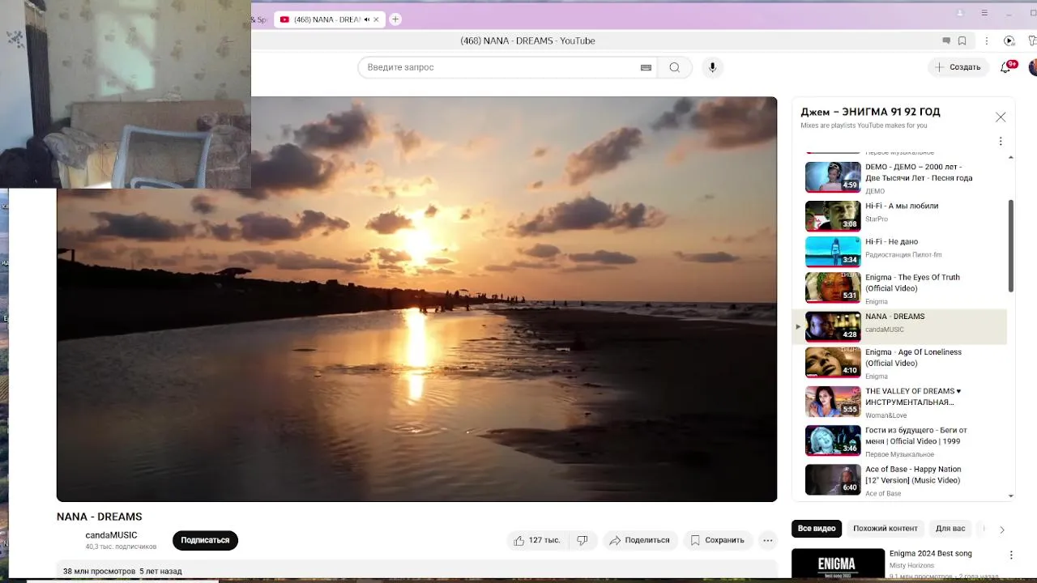Open the mix playlist three-dot options

[x=1001, y=141]
